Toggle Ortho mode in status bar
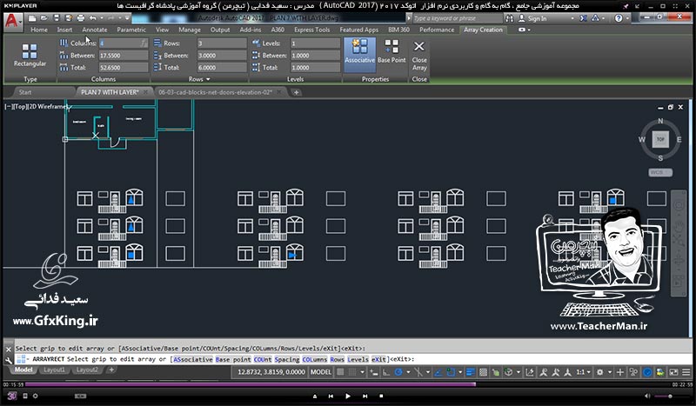The width and height of the screenshot is (696, 406). [x=385, y=372]
